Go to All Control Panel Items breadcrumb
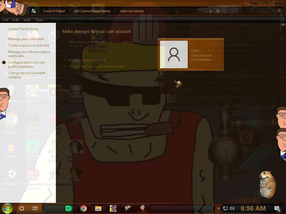Viewport: 286px width, 214px height. coord(92,11)
